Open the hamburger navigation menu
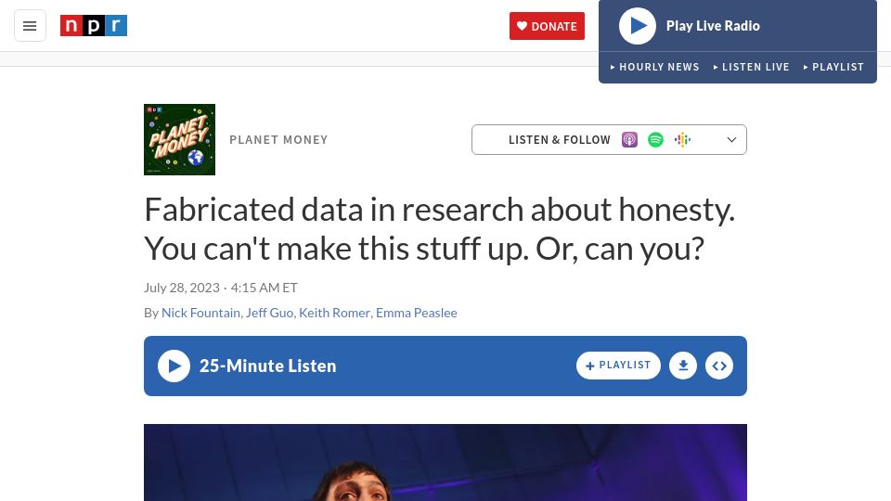 pyautogui.click(x=30, y=26)
